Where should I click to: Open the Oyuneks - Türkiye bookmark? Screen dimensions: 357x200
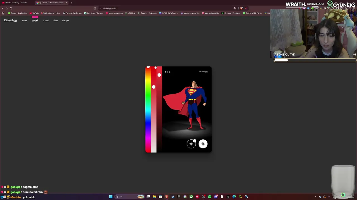click(147, 13)
